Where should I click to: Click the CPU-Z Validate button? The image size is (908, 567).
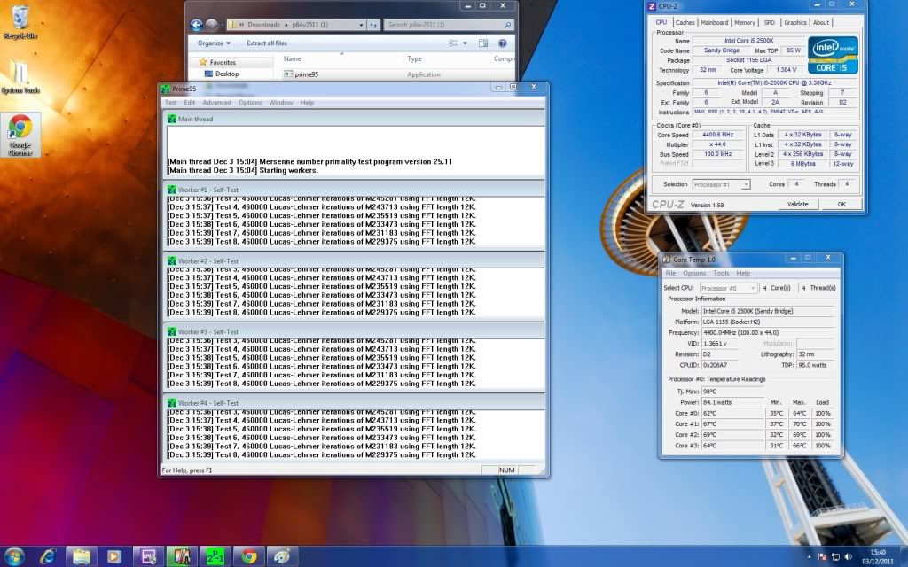pyautogui.click(x=797, y=205)
